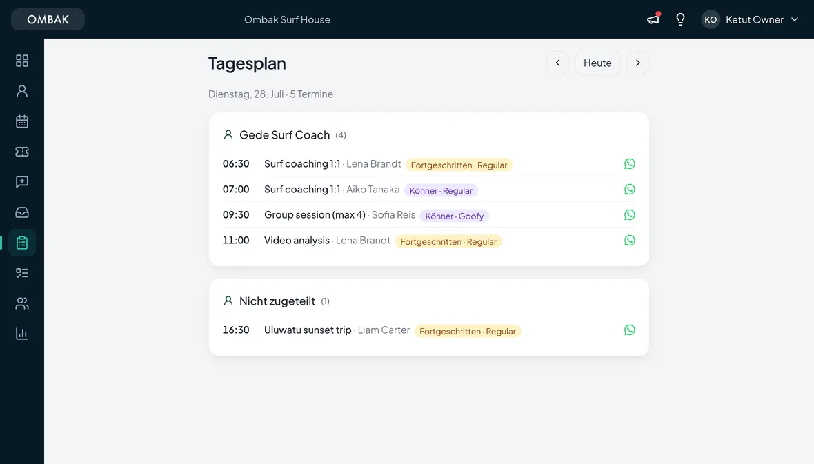Click the Tagesplan heading
Image resolution: width=814 pixels, height=464 pixels.
[x=247, y=63]
